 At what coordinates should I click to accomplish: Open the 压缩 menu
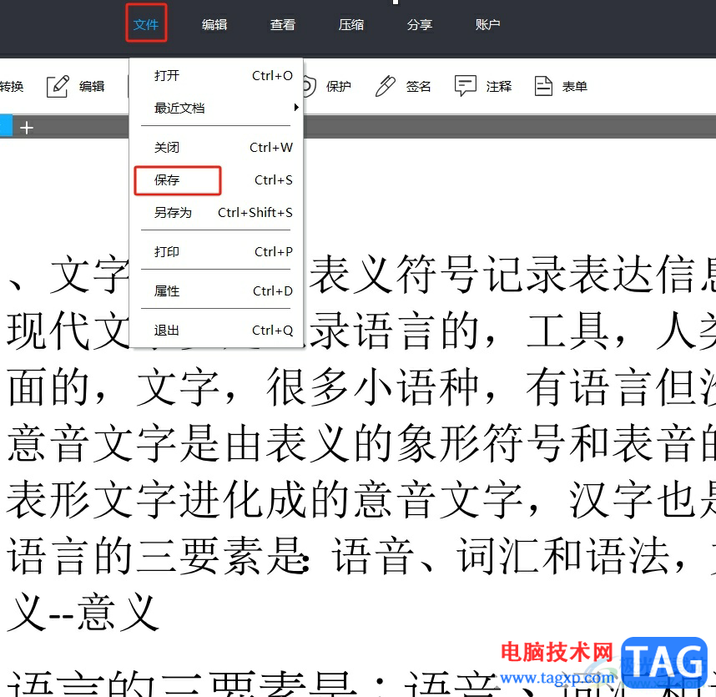[351, 24]
